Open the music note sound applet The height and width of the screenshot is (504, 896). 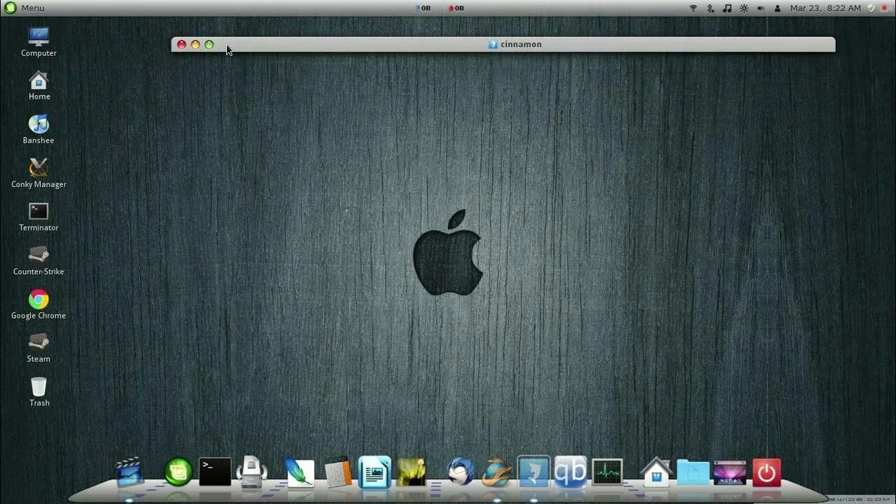click(727, 8)
